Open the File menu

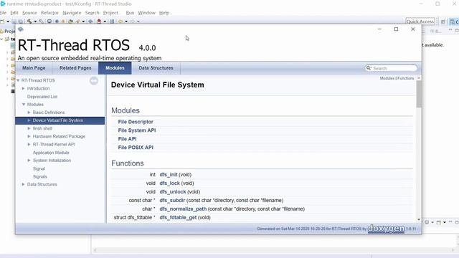3,13
